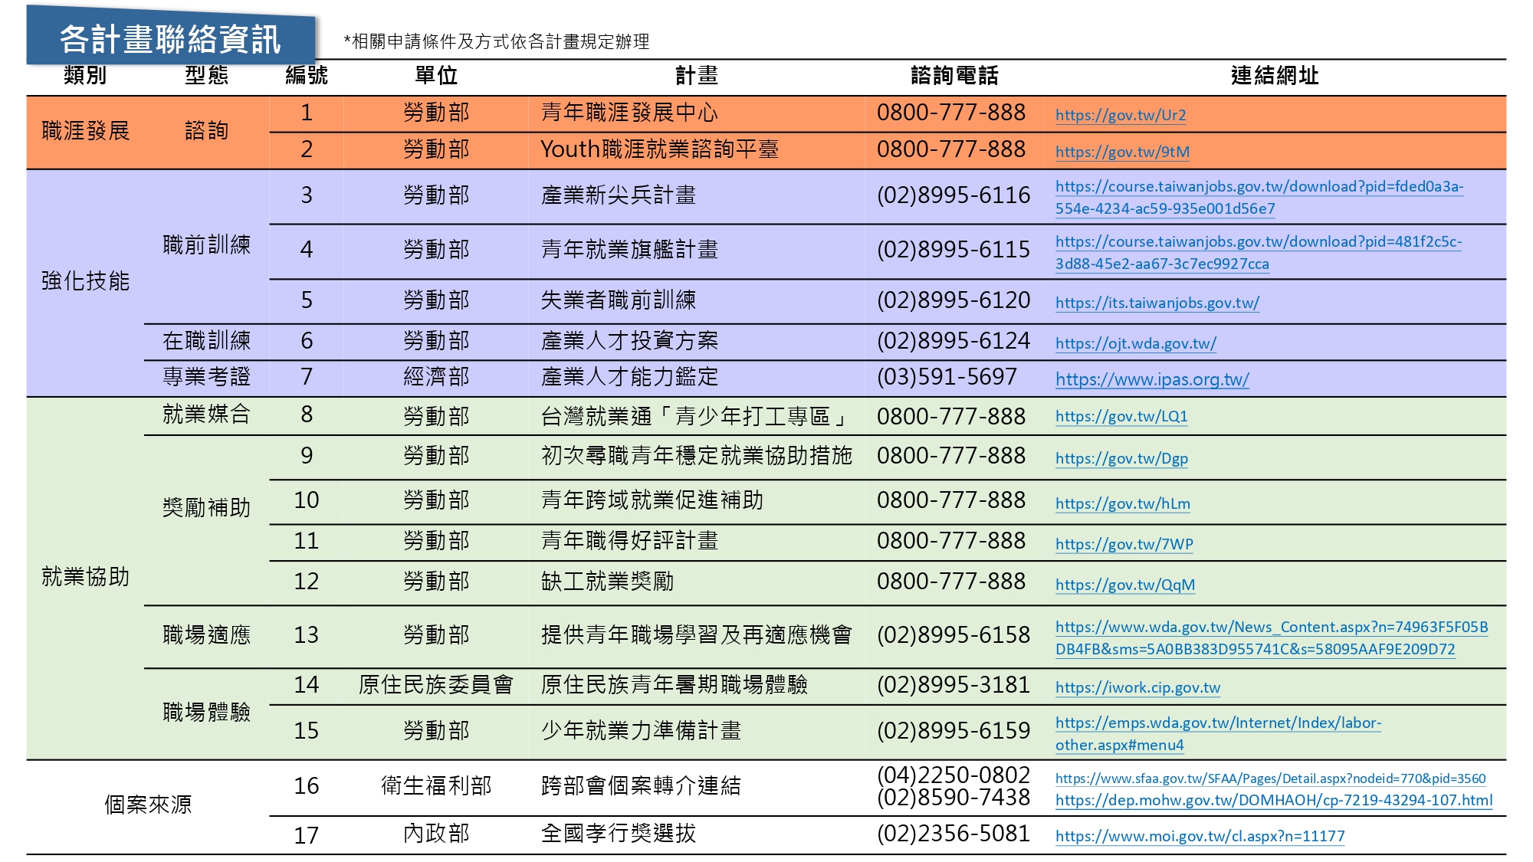The width and height of the screenshot is (1533, 862).
Task: Click the 各計畫聯絡資訊 title banner
Action: 170,38
